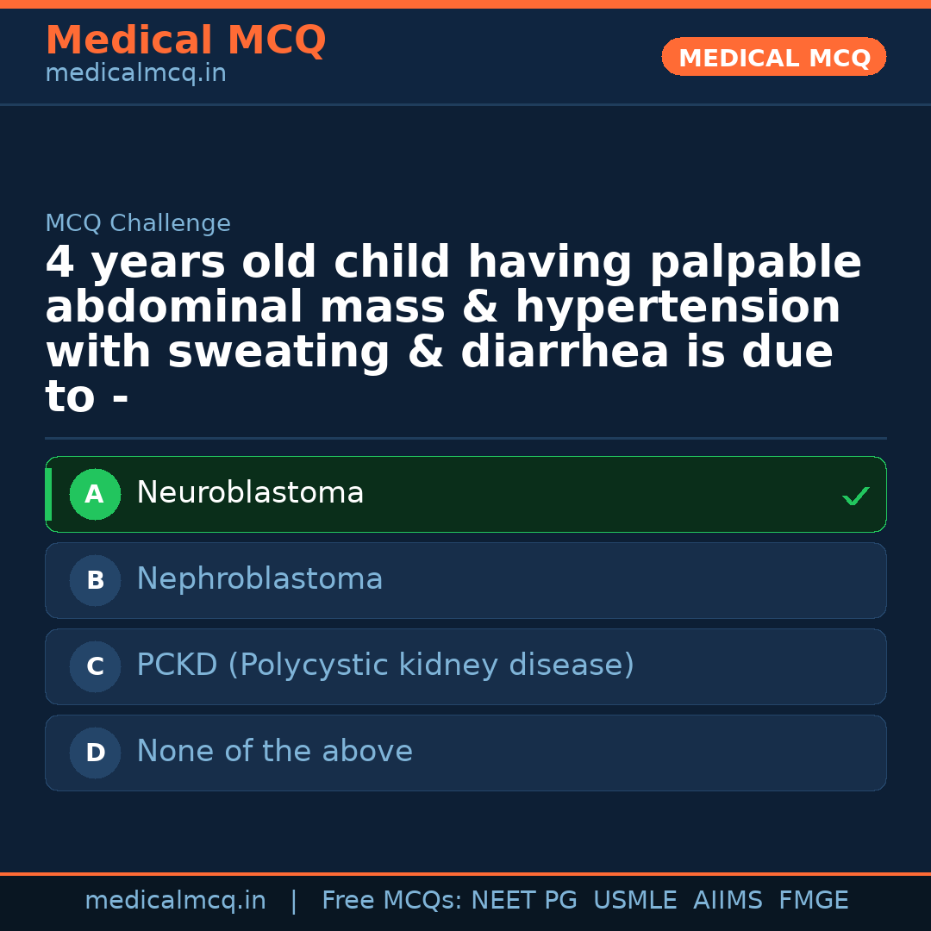Click the FMGE footer label
The width and height of the screenshot is (931, 931).
813,901
